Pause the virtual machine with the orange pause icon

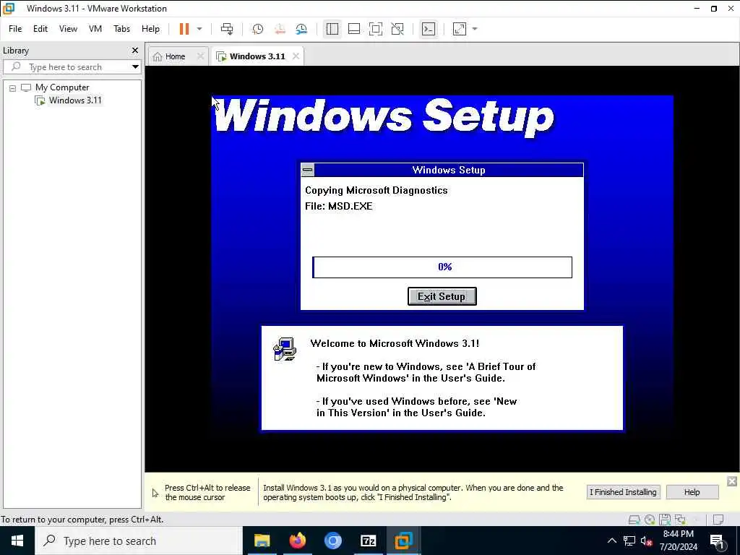point(184,29)
